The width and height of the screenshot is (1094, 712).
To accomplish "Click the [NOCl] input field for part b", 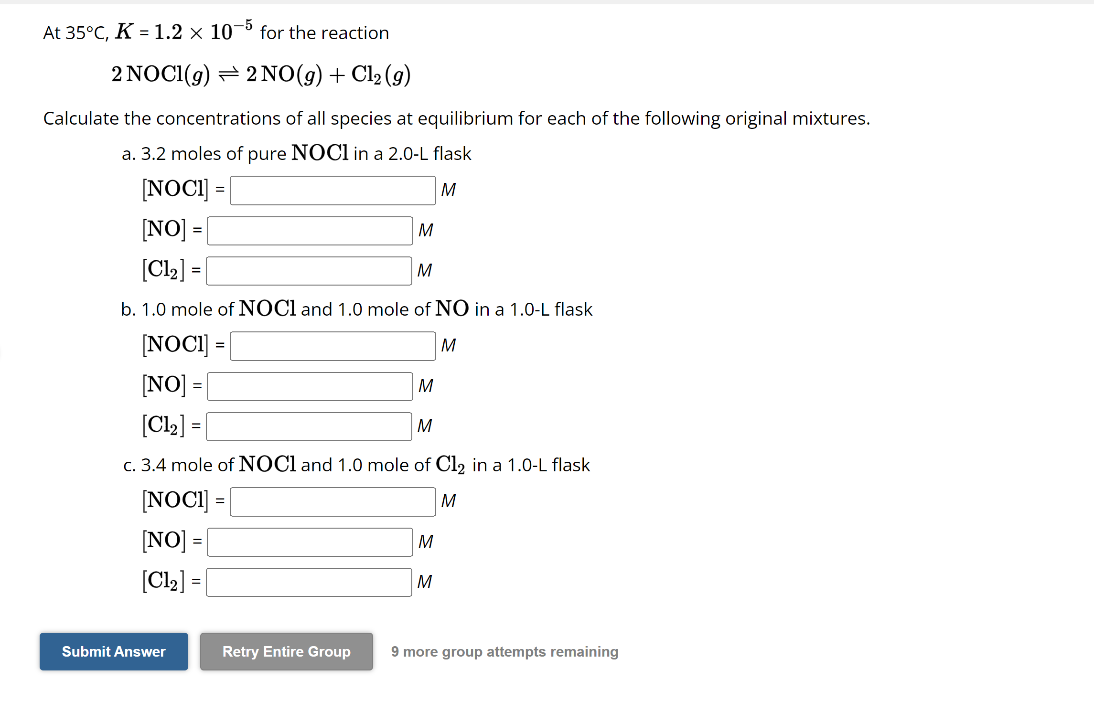I will click(x=333, y=346).
